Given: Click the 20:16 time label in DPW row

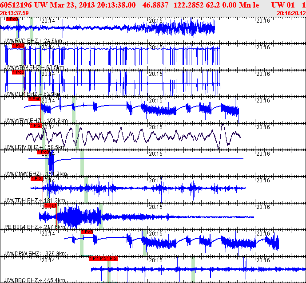Looking at the screenshot, I should coord(263,234).
